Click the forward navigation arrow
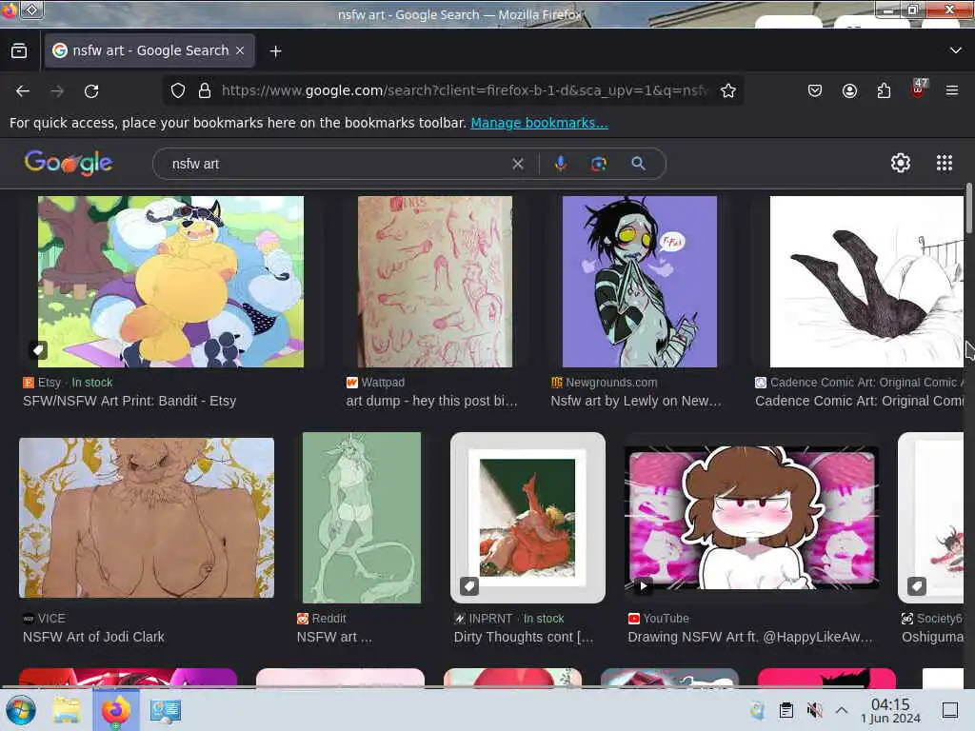 pos(57,91)
